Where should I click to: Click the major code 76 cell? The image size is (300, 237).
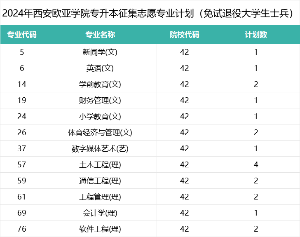coord(22,229)
